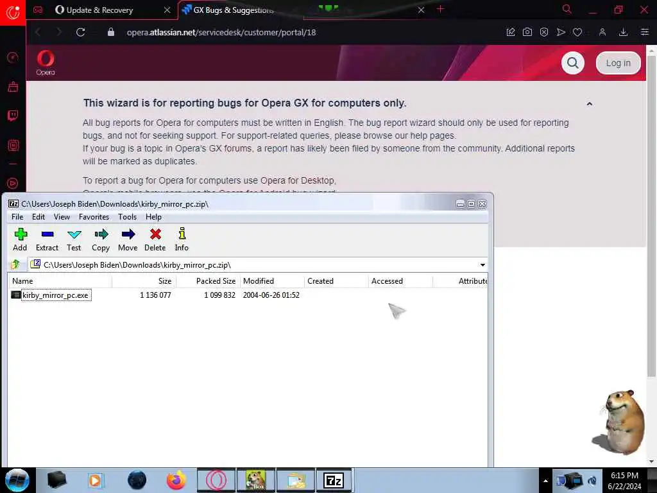Click the Opera address bar URL
657x493 pixels.
point(221,32)
